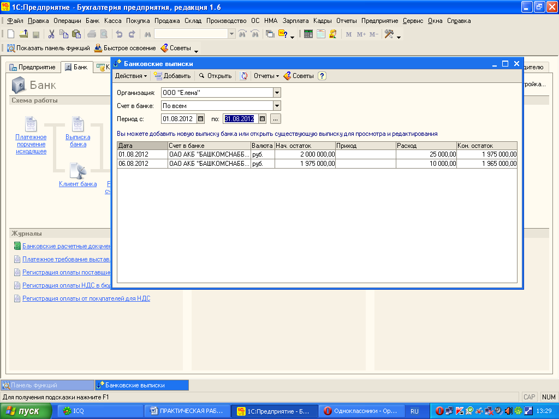Open calendar picker for period end date
The height and width of the screenshot is (419, 559).
263,118
